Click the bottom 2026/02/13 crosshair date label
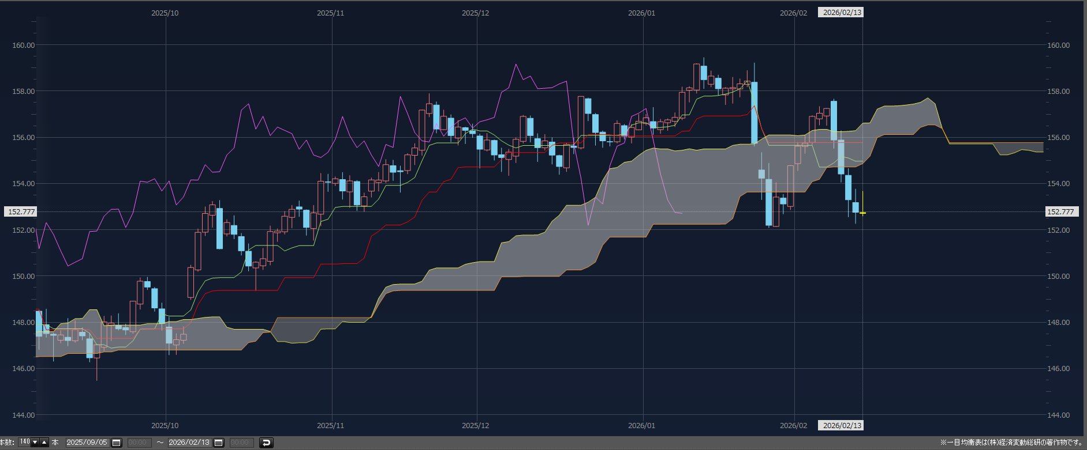The image size is (1087, 450). click(841, 426)
